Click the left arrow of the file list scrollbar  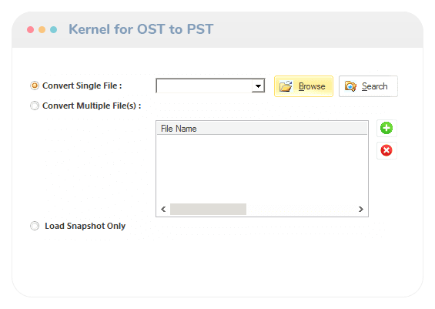coord(163,209)
